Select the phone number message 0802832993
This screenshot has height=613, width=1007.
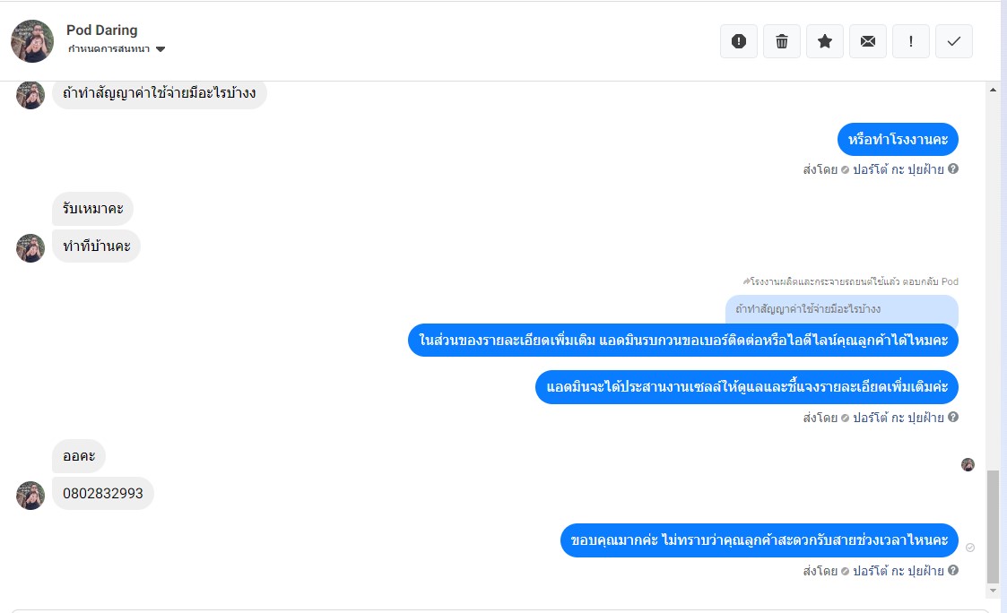pyautogui.click(x=103, y=494)
